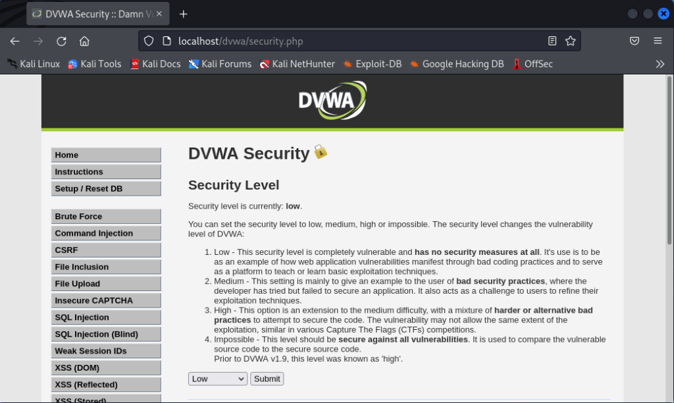The height and width of the screenshot is (403, 674).
Task: Open Setup / Reset DB page
Action: coord(106,188)
